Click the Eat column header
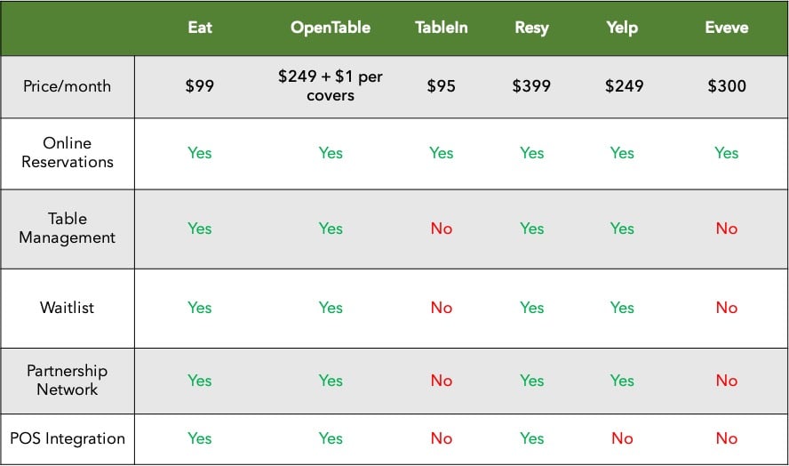 (200, 28)
